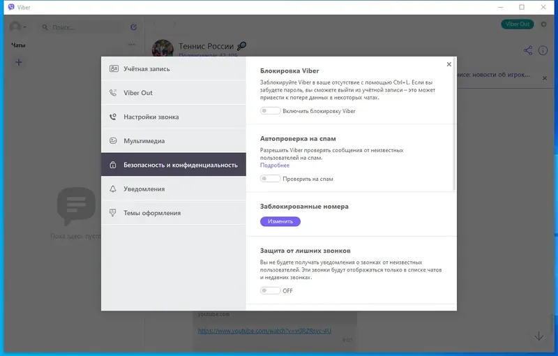Viewport: 558px width, 356px height.
Task: Turn on the Проверить на спам switch
Action: 270,179
